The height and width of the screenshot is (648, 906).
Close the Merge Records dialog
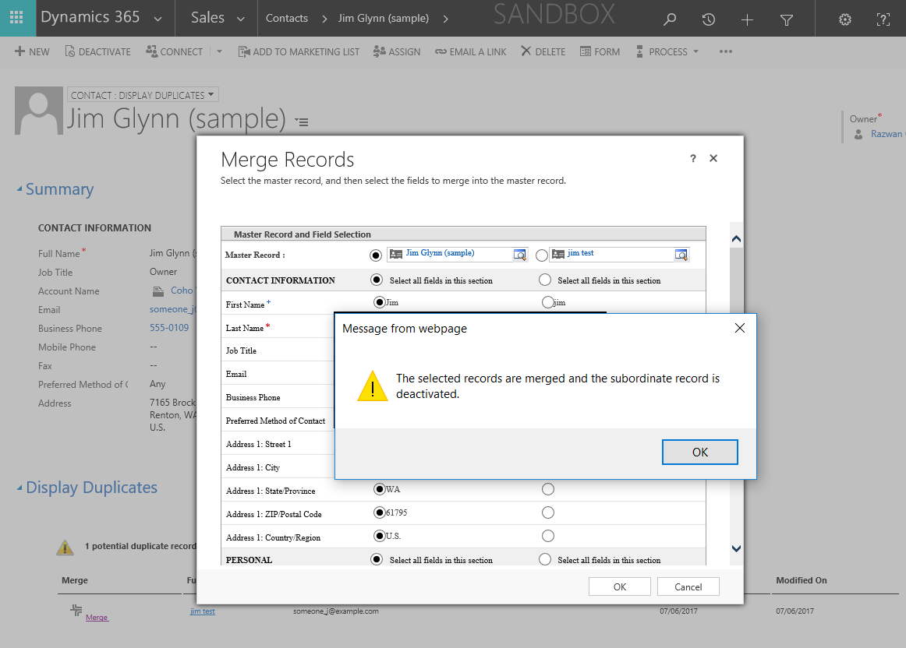[x=713, y=158]
